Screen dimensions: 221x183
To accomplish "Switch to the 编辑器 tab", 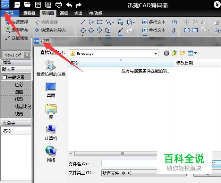I will tap(48, 13).
